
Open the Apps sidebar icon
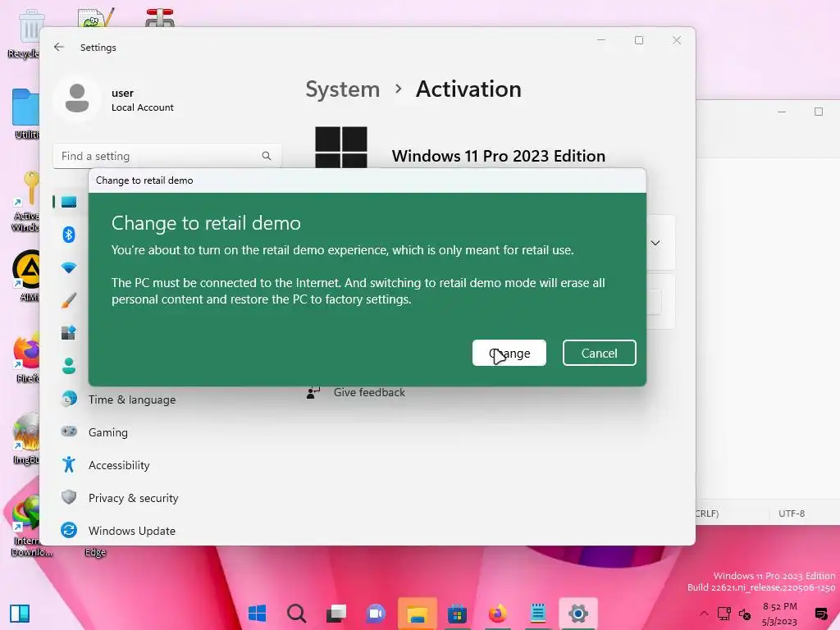pos(69,333)
